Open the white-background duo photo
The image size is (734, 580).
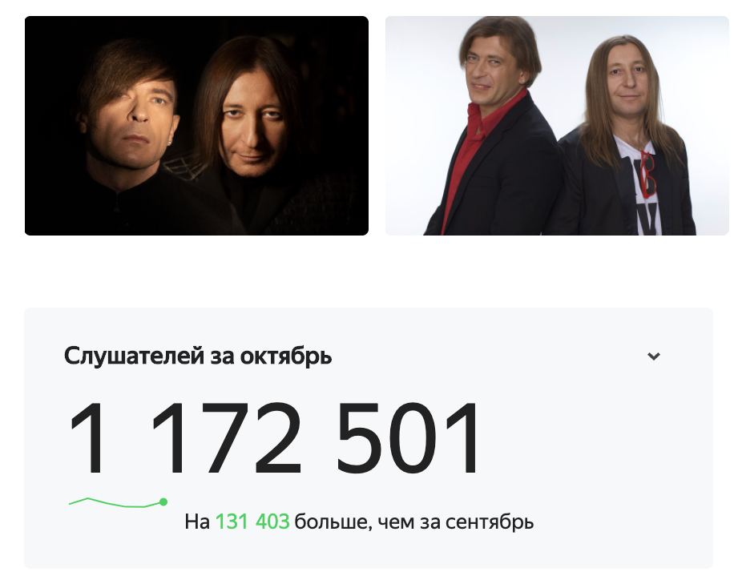pyautogui.click(x=557, y=126)
